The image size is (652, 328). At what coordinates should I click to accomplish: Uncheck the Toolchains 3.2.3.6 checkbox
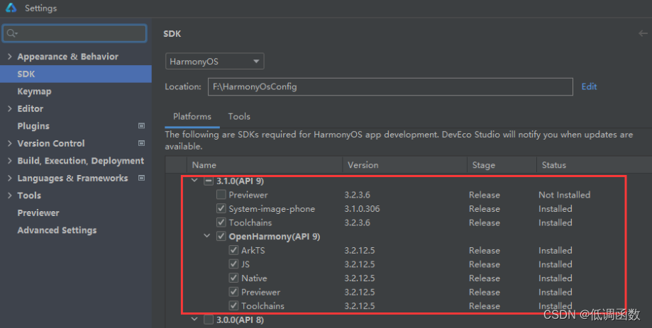click(221, 222)
